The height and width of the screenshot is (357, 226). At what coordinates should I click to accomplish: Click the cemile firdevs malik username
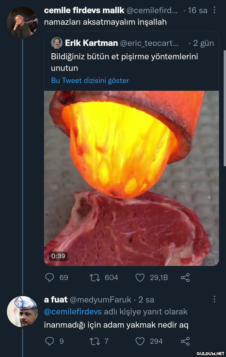pos(84,10)
